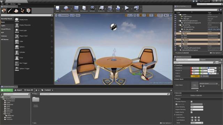
Task: Click the Launch toolbar icon
Action: tap(136, 9)
